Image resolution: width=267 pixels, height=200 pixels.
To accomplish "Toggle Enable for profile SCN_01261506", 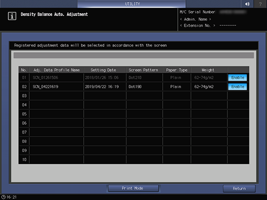I will pos(238,77).
